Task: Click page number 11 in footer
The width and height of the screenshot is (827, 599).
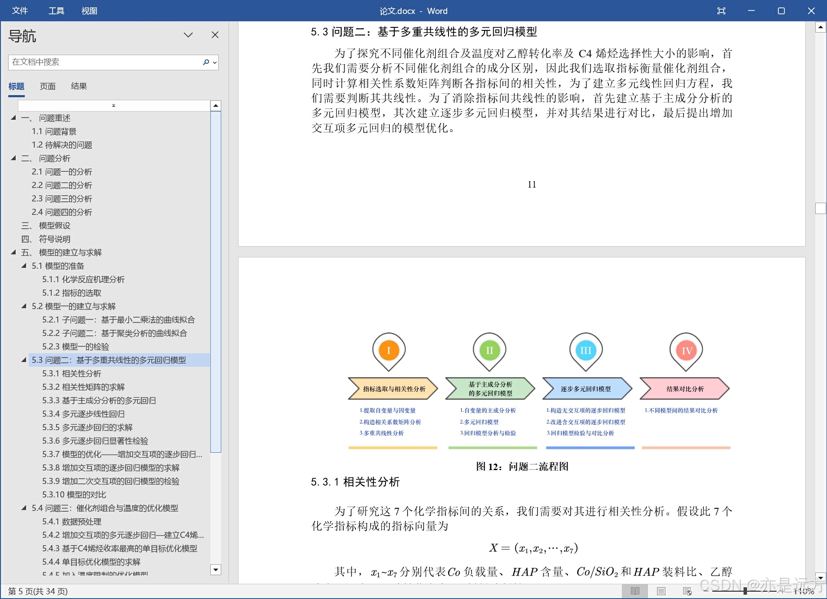Action: 532,184
